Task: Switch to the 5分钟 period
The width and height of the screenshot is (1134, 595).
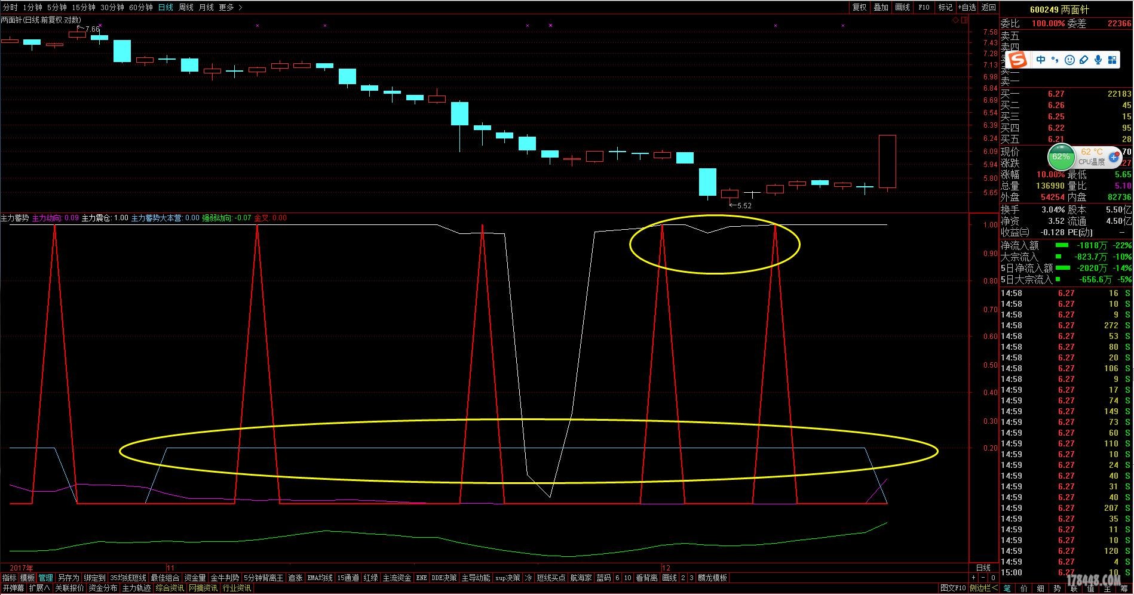Action: pyautogui.click(x=57, y=7)
